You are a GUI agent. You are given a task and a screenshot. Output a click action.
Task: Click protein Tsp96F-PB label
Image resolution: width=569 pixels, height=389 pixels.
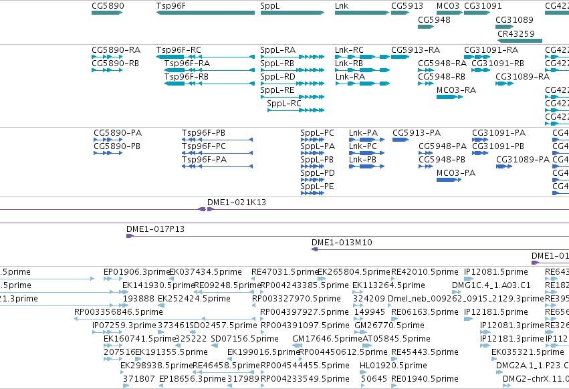pyautogui.click(x=203, y=133)
